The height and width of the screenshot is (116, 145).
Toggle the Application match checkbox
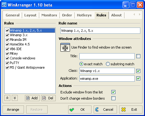pyautogui.click(x=138, y=79)
